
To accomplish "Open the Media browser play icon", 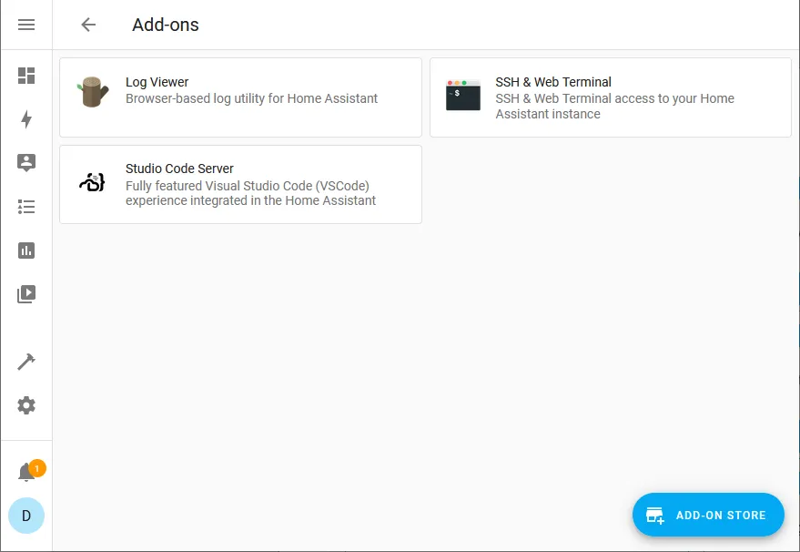I will point(25,293).
